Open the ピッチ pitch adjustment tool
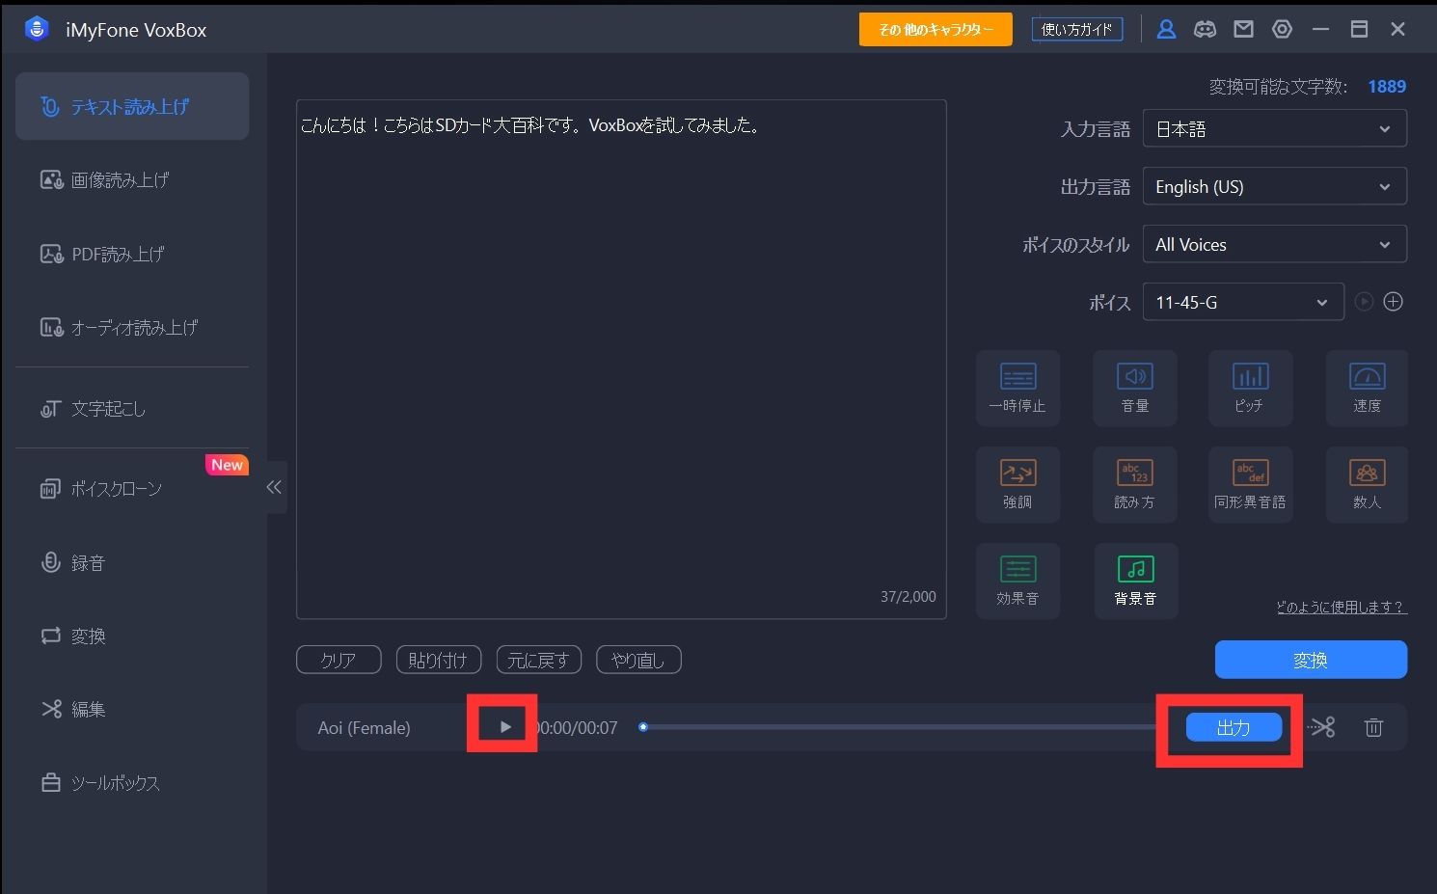 coord(1250,388)
